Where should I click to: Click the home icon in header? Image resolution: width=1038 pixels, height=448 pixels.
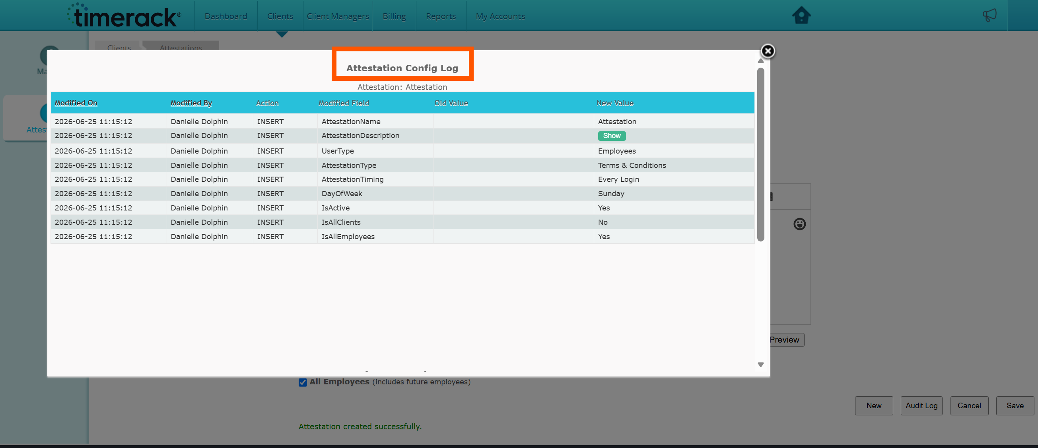(x=801, y=16)
